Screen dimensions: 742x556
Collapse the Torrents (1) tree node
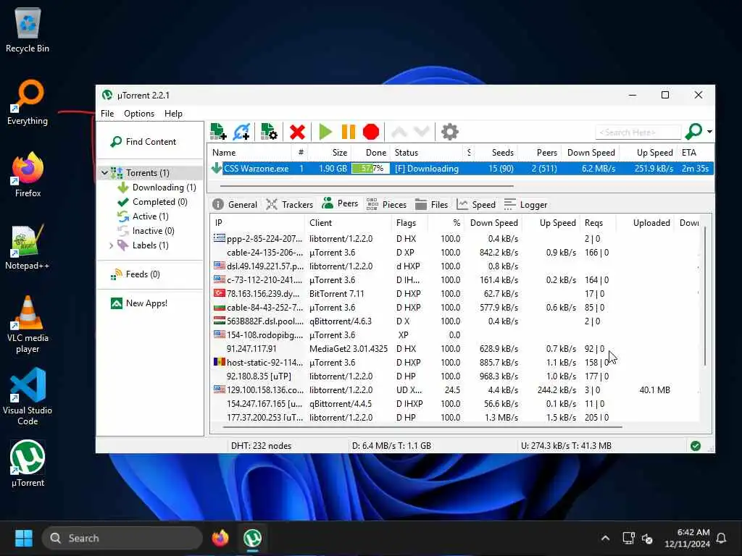point(104,173)
